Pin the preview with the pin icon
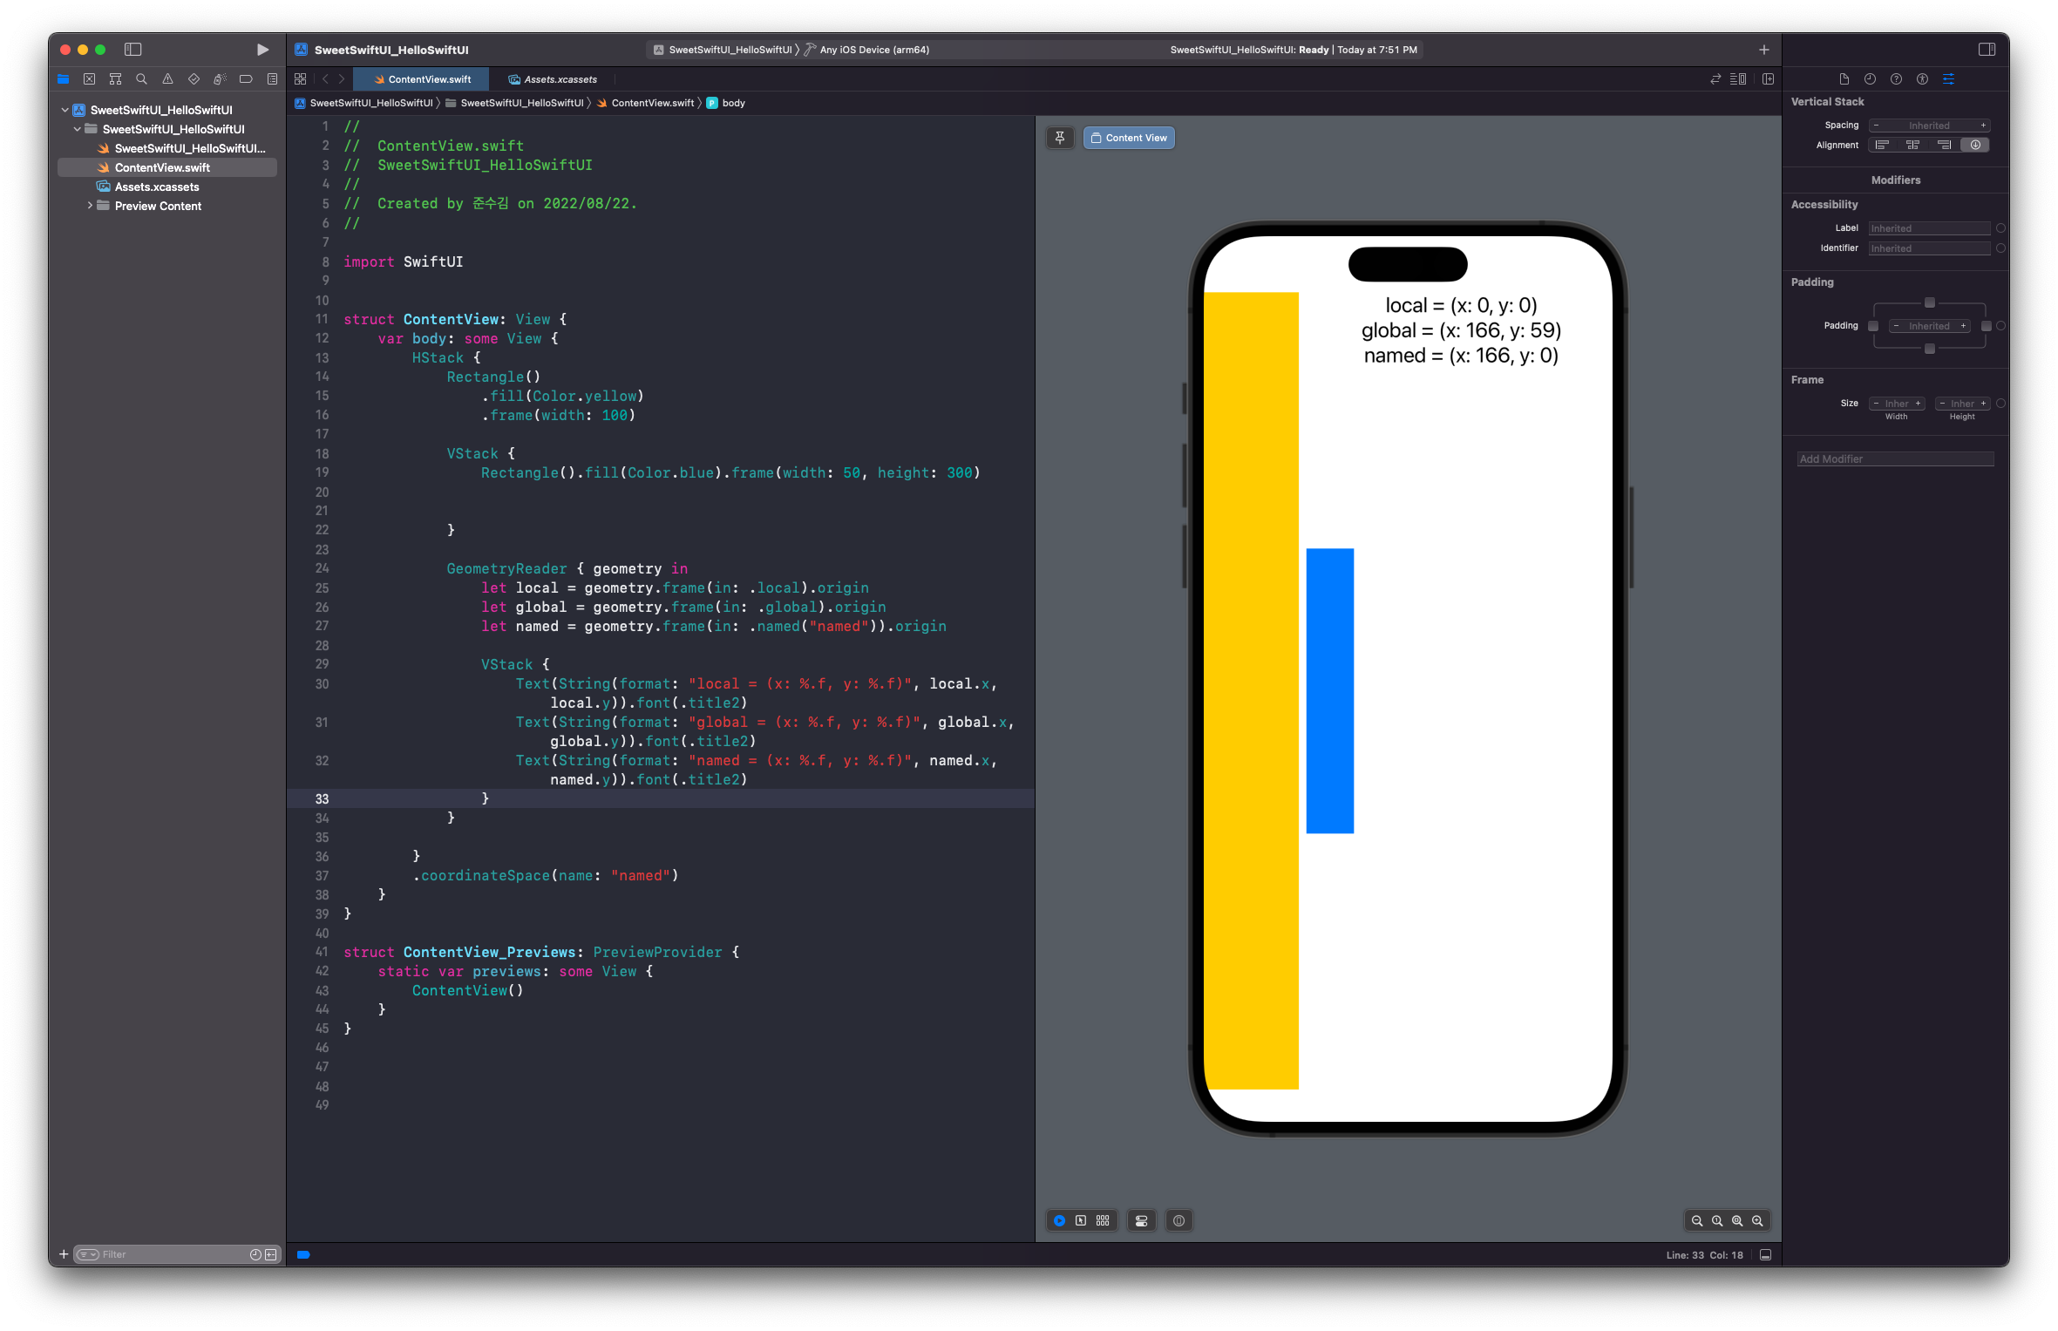The height and width of the screenshot is (1331, 2058). click(1060, 138)
